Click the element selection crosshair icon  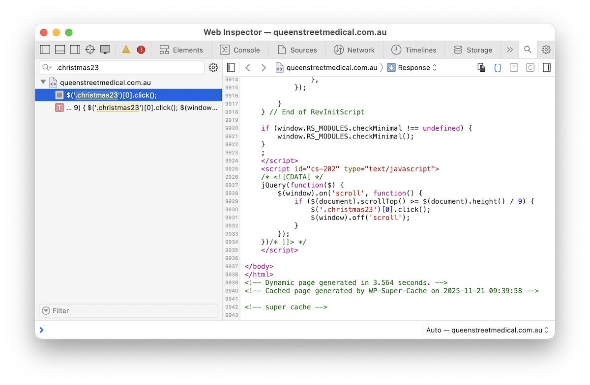point(90,50)
